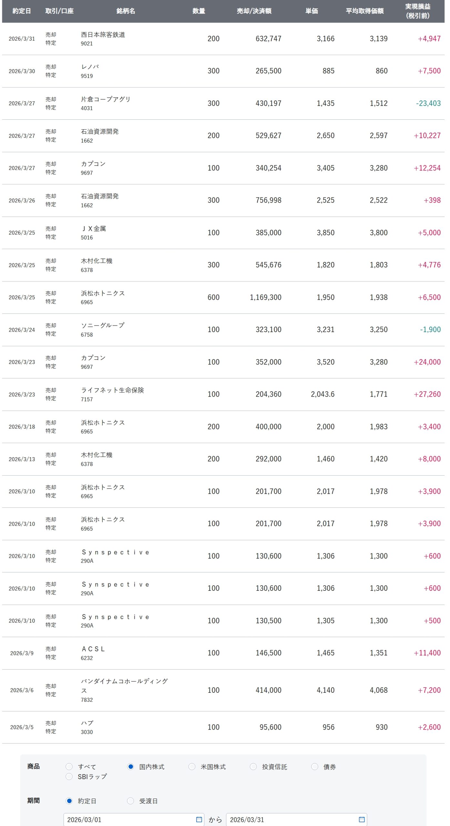Click ライフネット生命保険 stock name
450x826 pixels.
pos(112,390)
